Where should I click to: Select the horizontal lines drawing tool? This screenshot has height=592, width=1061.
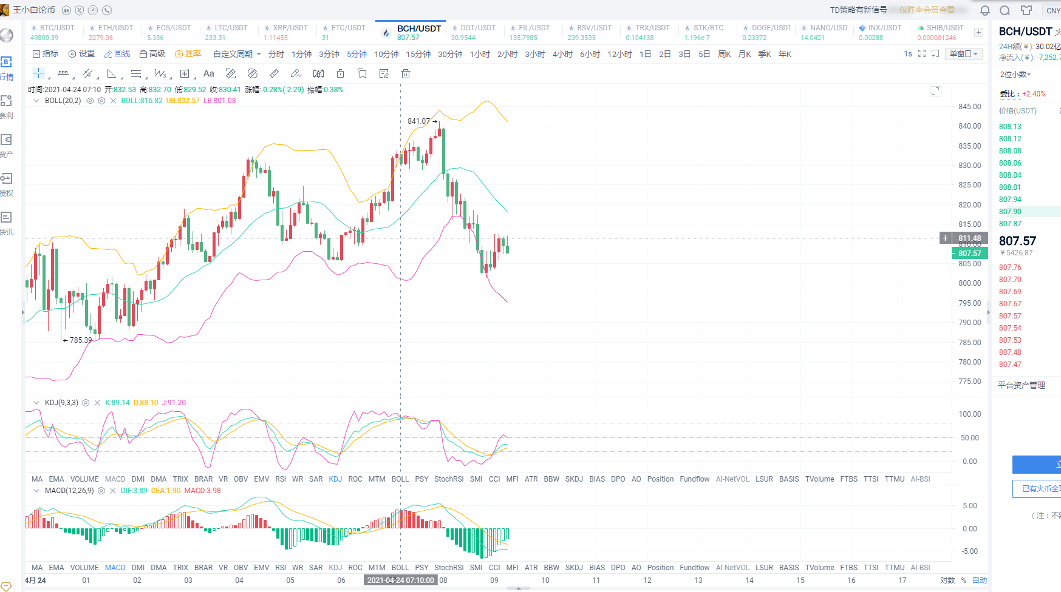(x=136, y=73)
